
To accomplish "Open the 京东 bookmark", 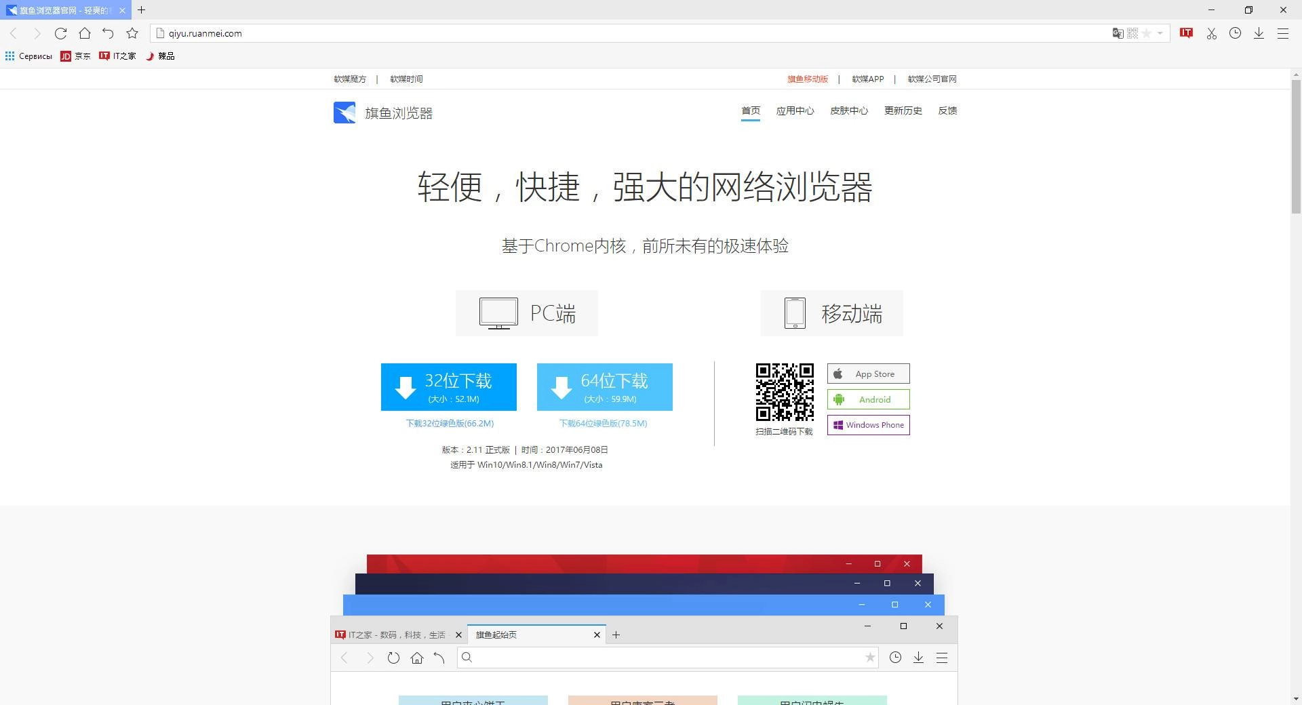I will click(75, 56).
